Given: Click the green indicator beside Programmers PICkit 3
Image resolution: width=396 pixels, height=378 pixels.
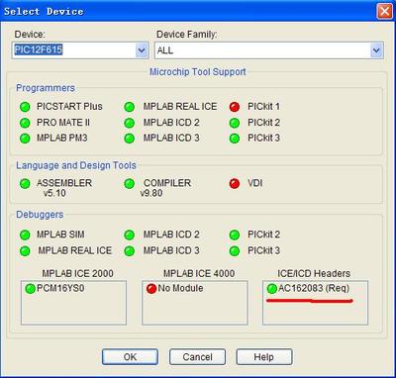Looking at the screenshot, I should click(x=235, y=139).
